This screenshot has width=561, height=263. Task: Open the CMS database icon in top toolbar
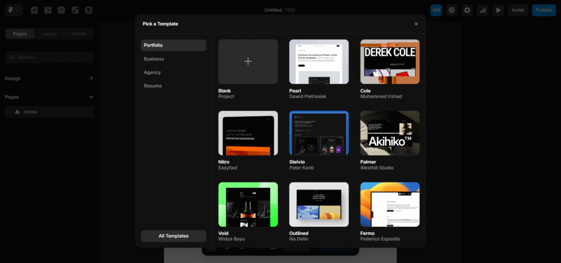tap(89, 10)
